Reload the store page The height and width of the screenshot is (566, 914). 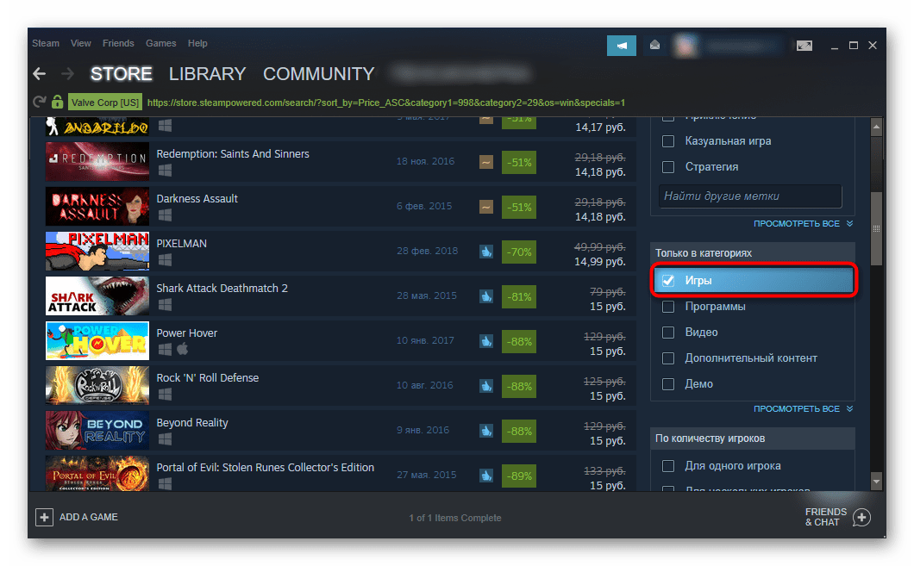pos(40,102)
